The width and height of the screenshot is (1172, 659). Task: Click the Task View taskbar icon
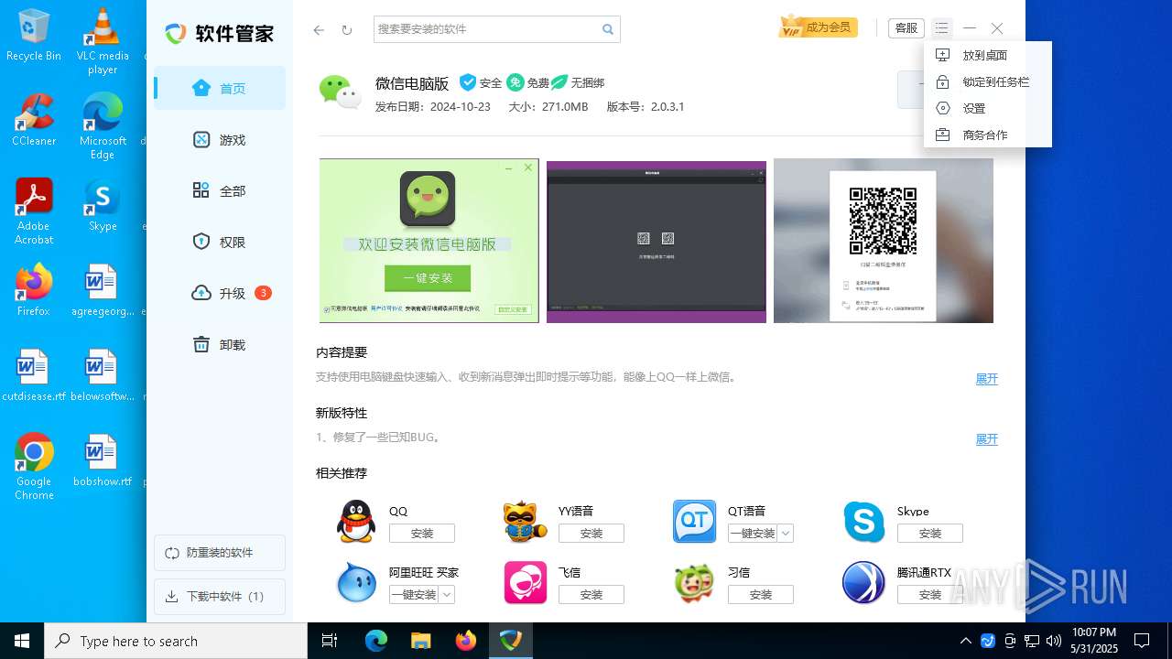point(330,641)
